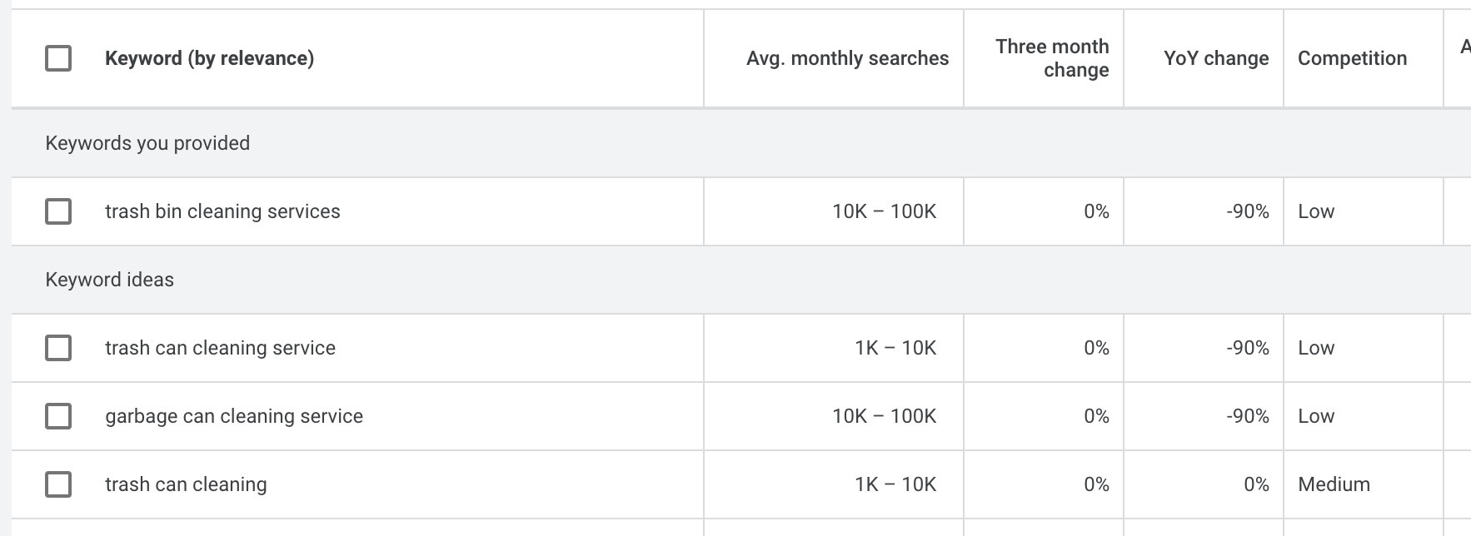Click Low competition for trash can cleaning service
The height and width of the screenshot is (536, 1471).
[1316, 348]
